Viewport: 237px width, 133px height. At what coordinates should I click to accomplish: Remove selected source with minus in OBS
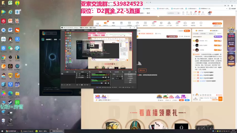point(79,85)
